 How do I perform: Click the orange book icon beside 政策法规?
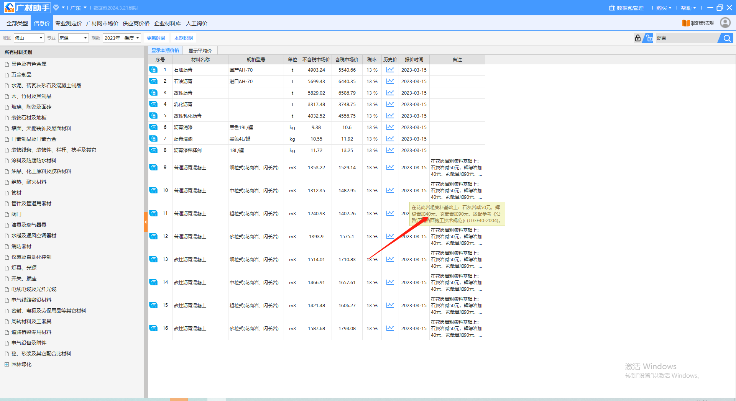click(x=686, y=23)
